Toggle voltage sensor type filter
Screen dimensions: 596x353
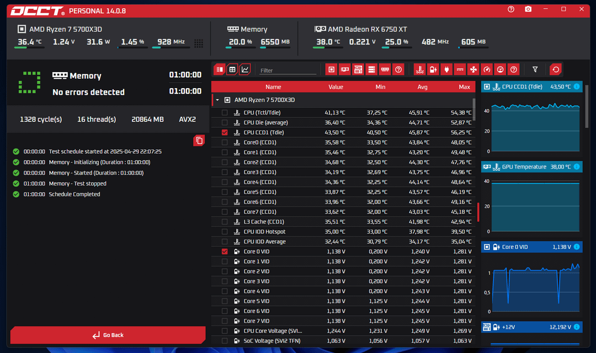point(433,69)
